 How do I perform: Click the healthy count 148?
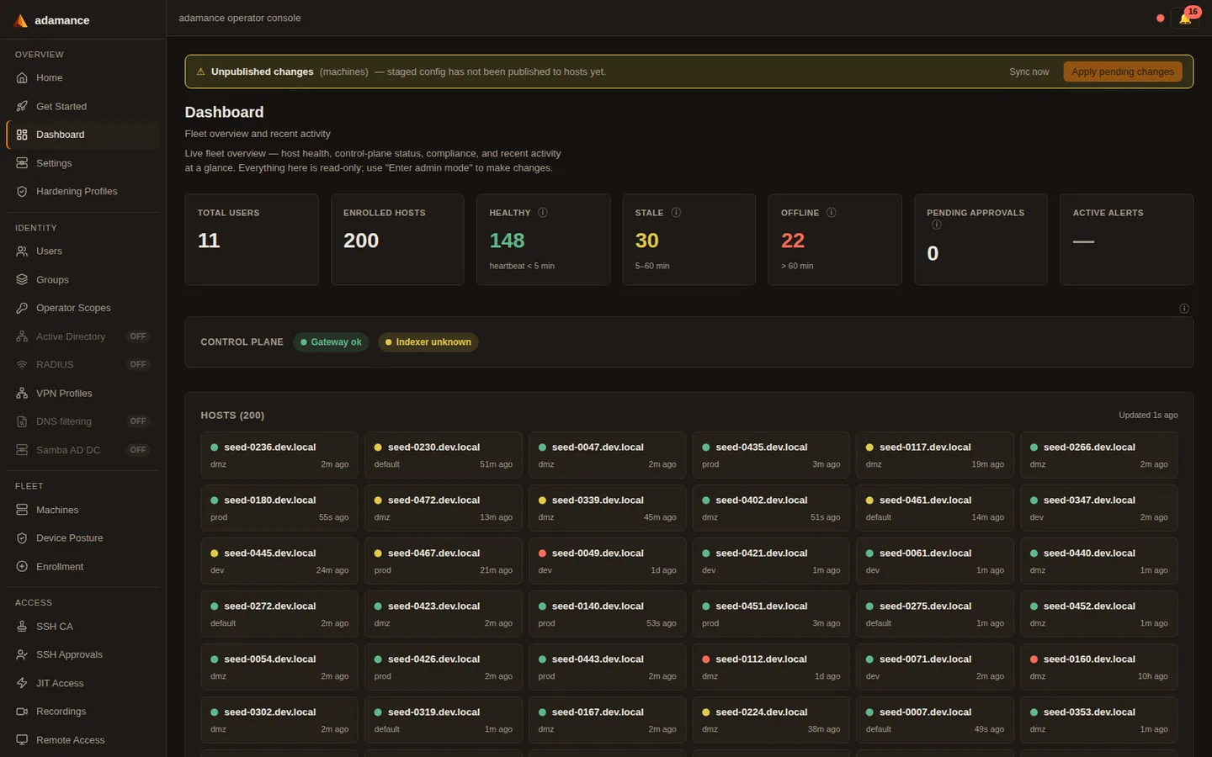(507, 241)
